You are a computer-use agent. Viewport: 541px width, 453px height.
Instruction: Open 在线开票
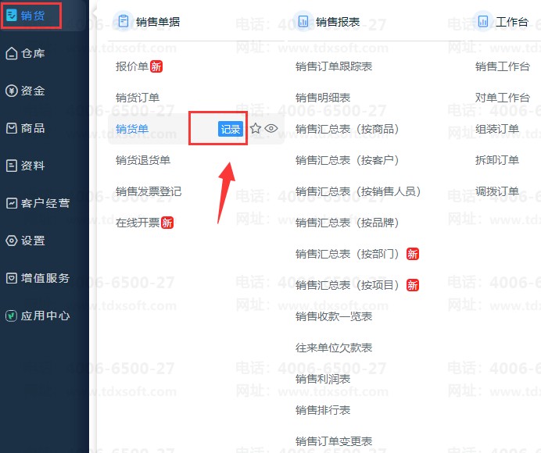138,223
